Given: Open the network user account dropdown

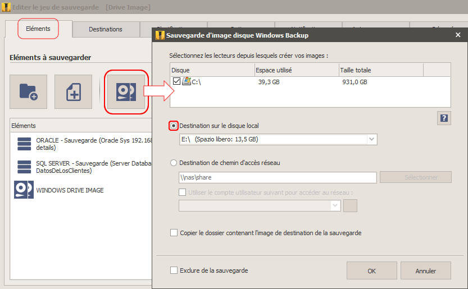Looking at the screenshot, I should tap(260, 205).
